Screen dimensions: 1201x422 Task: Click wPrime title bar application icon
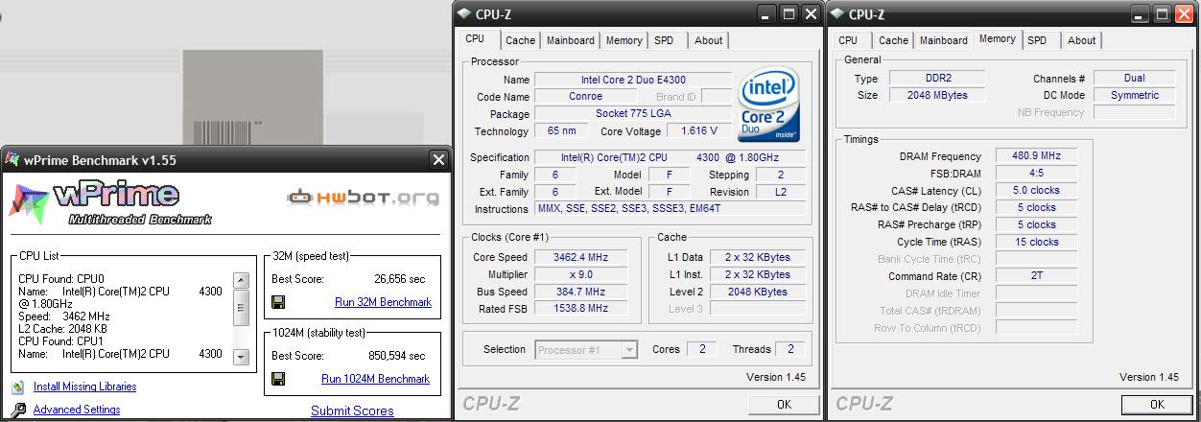click(x=14, y=159)
